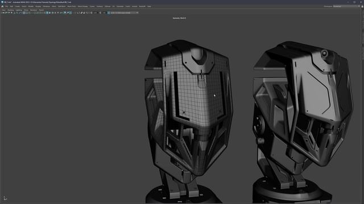Open the Help menu
Viewport: 364px width, 204px height.
149,6
